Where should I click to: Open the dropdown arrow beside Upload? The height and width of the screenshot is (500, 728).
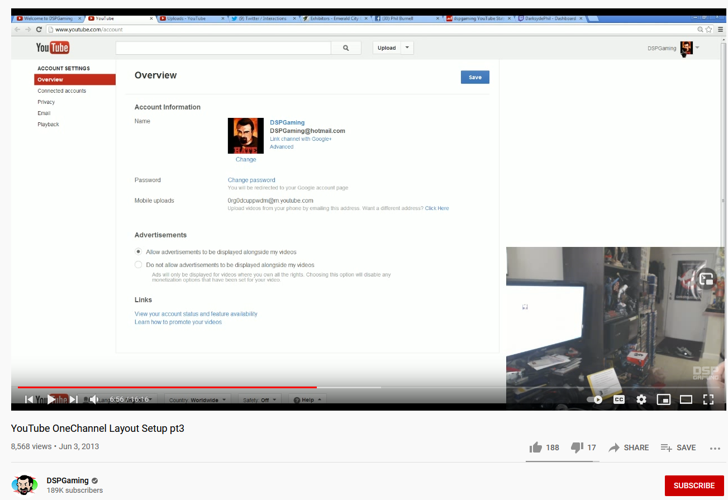click(407, 48)
